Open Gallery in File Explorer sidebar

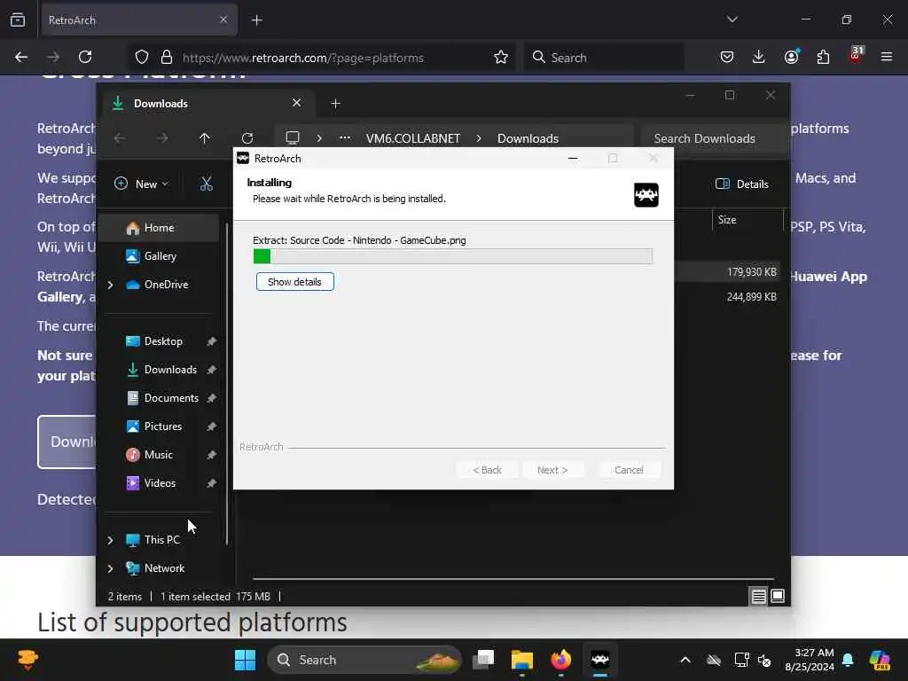[160, 256]
